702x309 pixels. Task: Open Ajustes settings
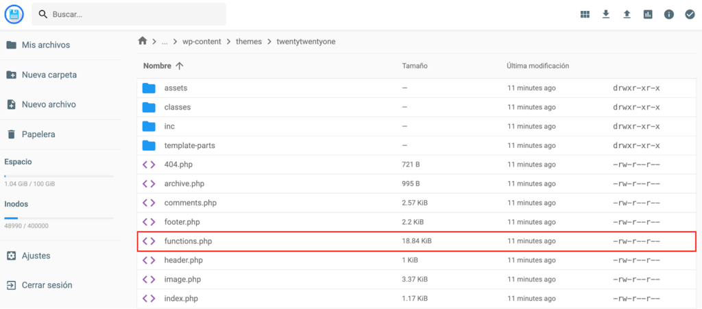(x=36, y=256)
